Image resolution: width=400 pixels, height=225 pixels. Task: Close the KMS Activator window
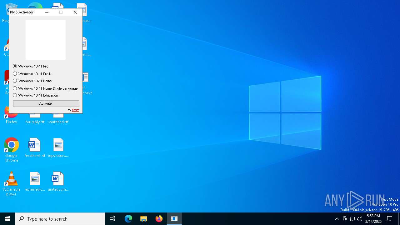(x=75, y=12)
